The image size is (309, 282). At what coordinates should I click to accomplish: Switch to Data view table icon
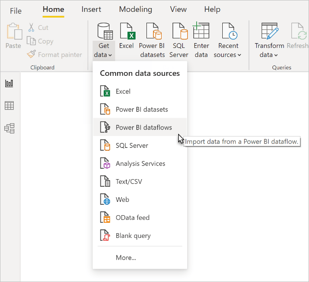coord(9,106)
